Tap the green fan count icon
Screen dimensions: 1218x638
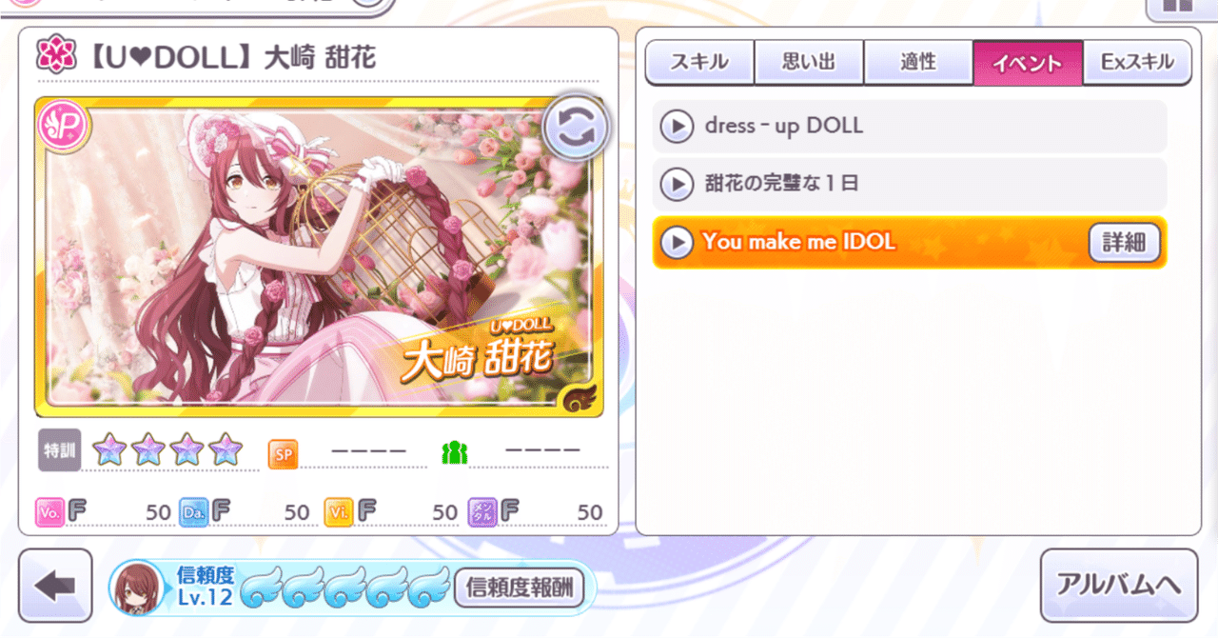[x=455, y=453]
